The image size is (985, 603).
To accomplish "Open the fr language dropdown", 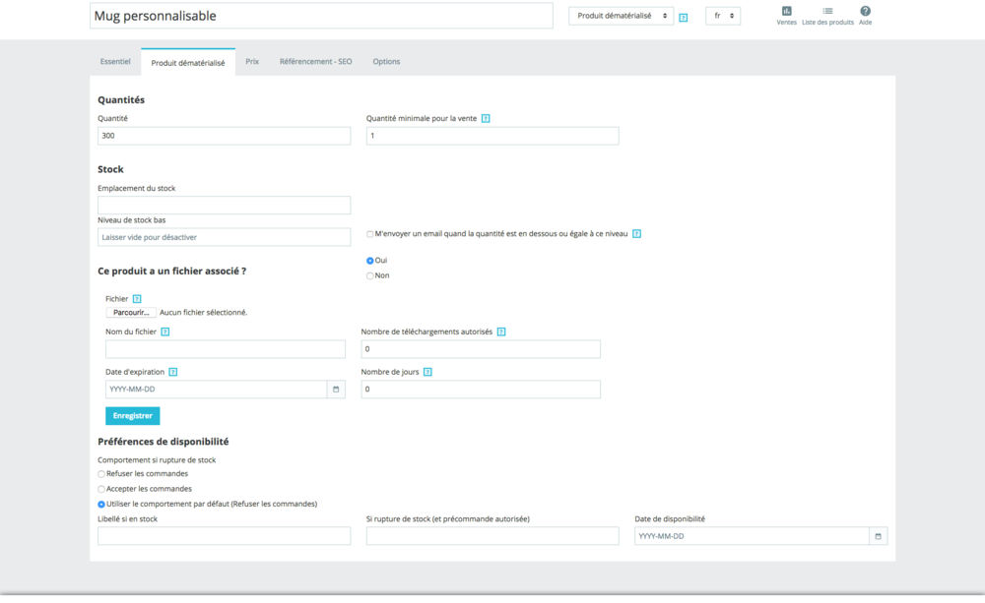I will pyautogui.click(x=723, y=16).
